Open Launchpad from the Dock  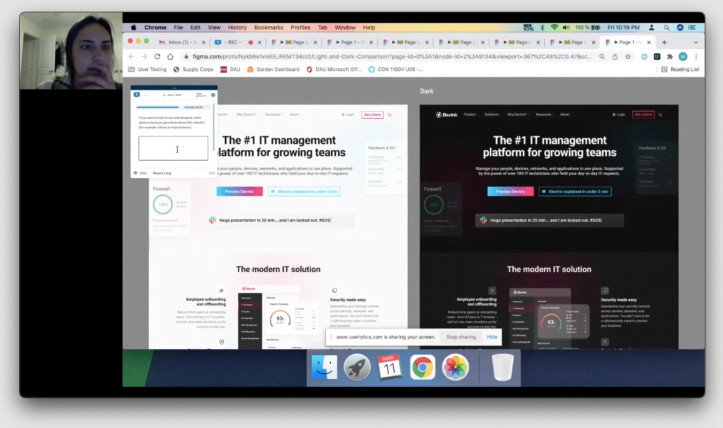pos(357,368)
